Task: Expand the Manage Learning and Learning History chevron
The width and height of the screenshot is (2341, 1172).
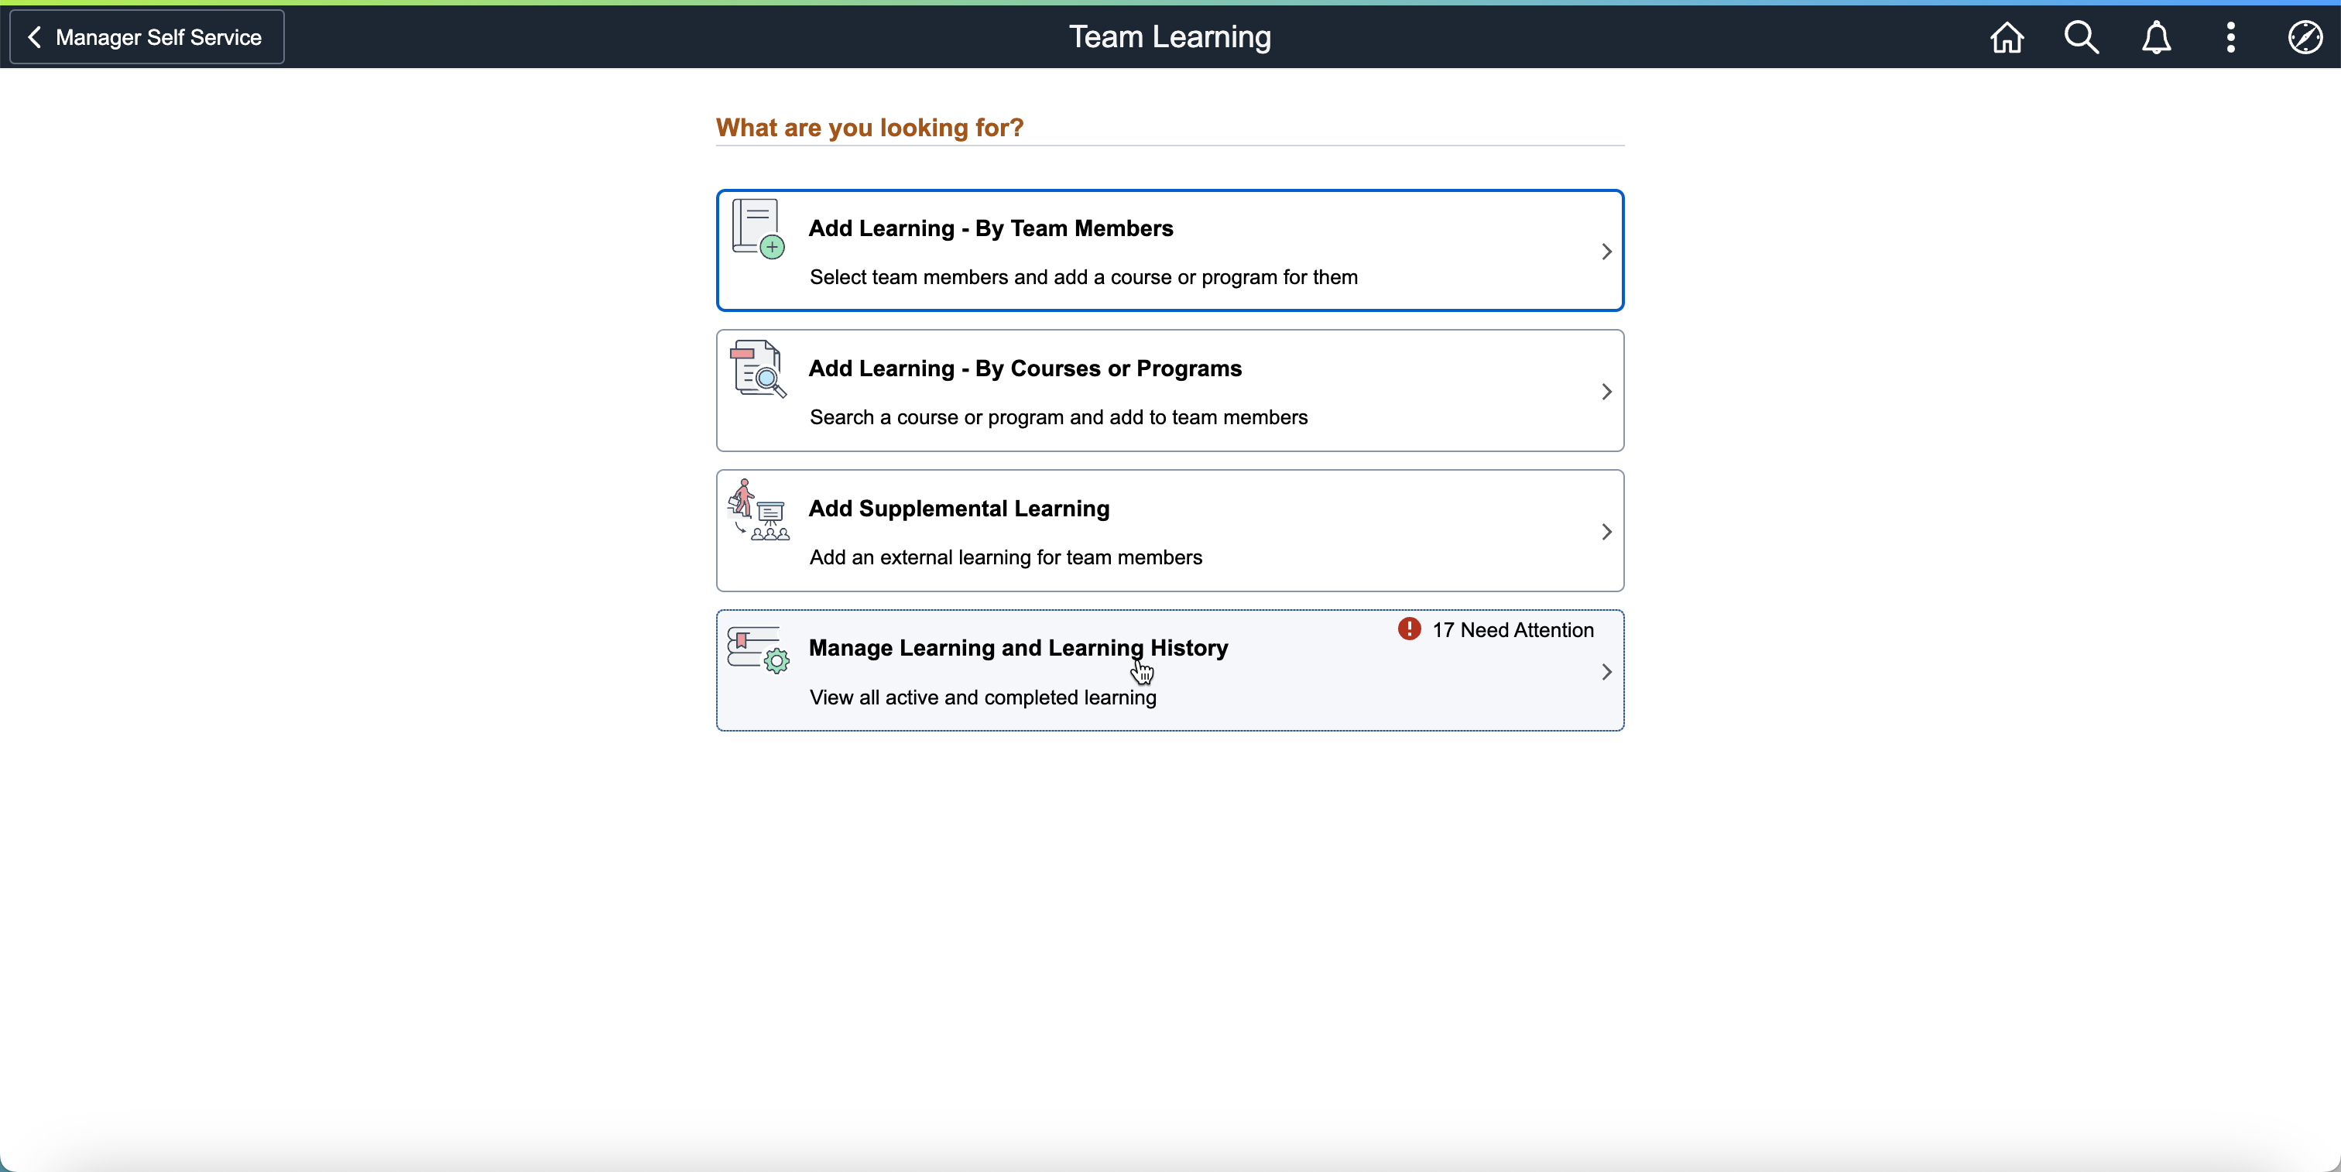Action: point(1606,672)
